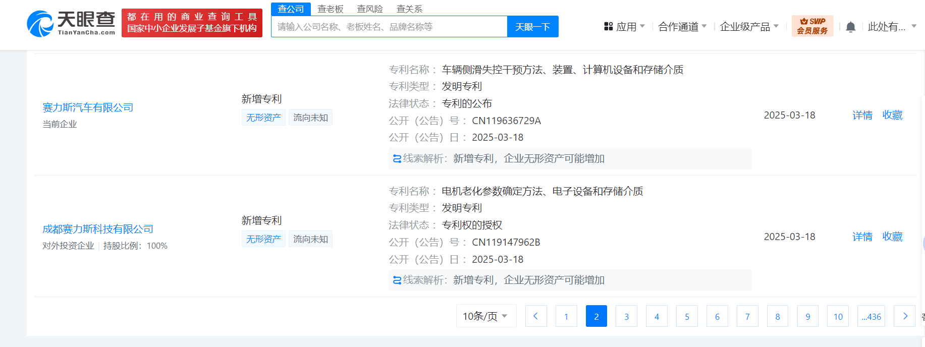Viewport: 925px width, 347px height.
Task: Switch to the 查关系 tab
Action: click(x=409, y=9)
